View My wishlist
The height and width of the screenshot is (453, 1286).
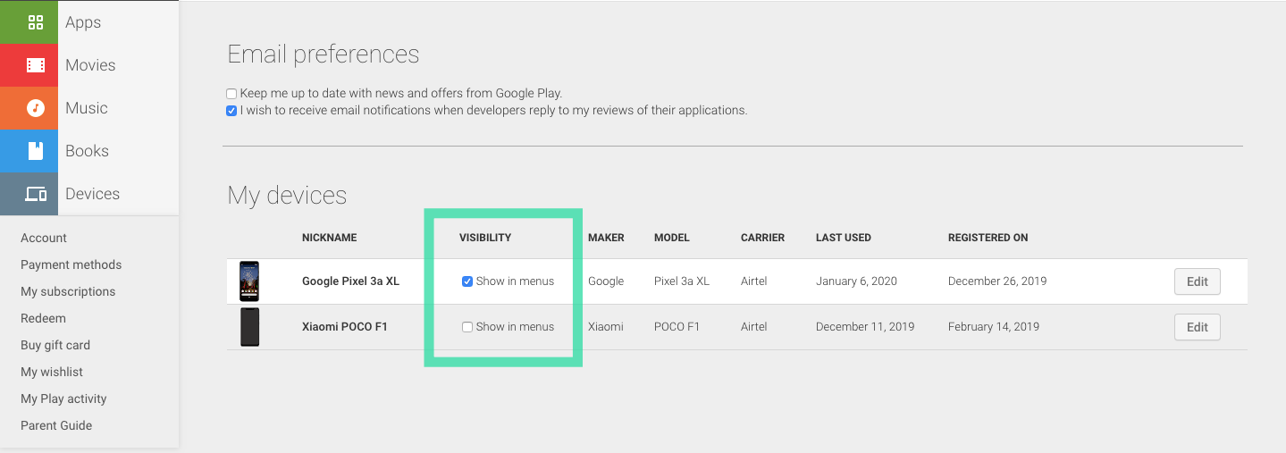52,372
